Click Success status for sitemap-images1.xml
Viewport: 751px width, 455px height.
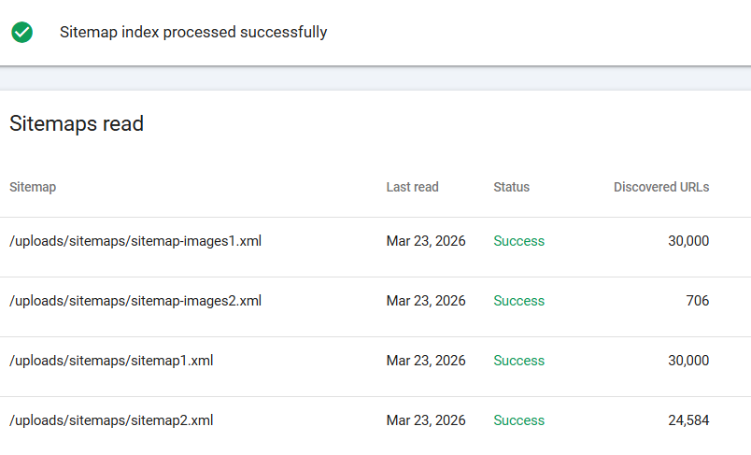(518, 241)
